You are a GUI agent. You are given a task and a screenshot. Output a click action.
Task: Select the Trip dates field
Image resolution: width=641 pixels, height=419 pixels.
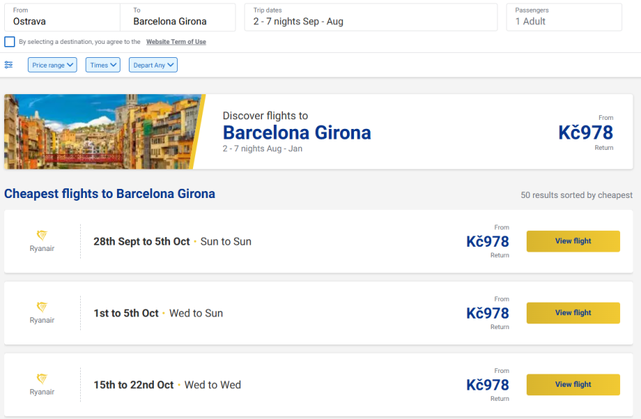pyautogui.click(x=370, y=17)
